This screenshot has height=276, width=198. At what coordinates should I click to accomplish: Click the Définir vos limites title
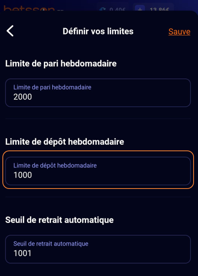pos(98,31)
